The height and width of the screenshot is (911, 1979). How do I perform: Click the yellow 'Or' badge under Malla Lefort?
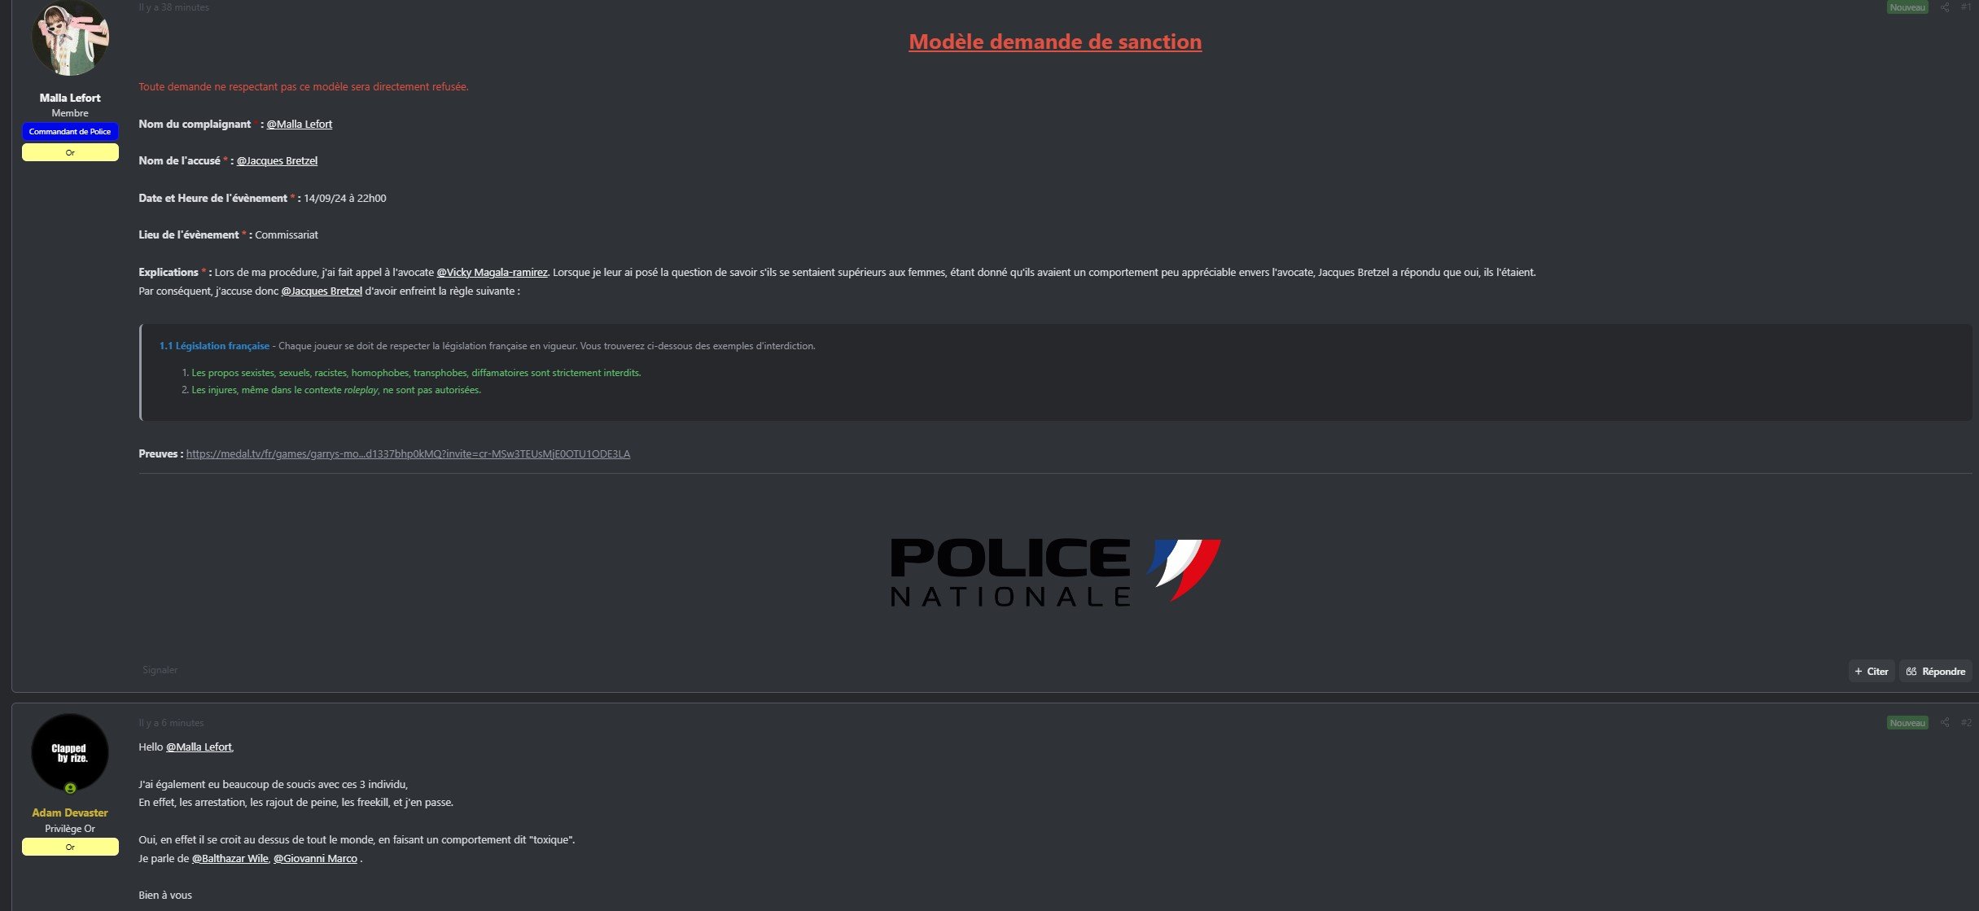70,152
